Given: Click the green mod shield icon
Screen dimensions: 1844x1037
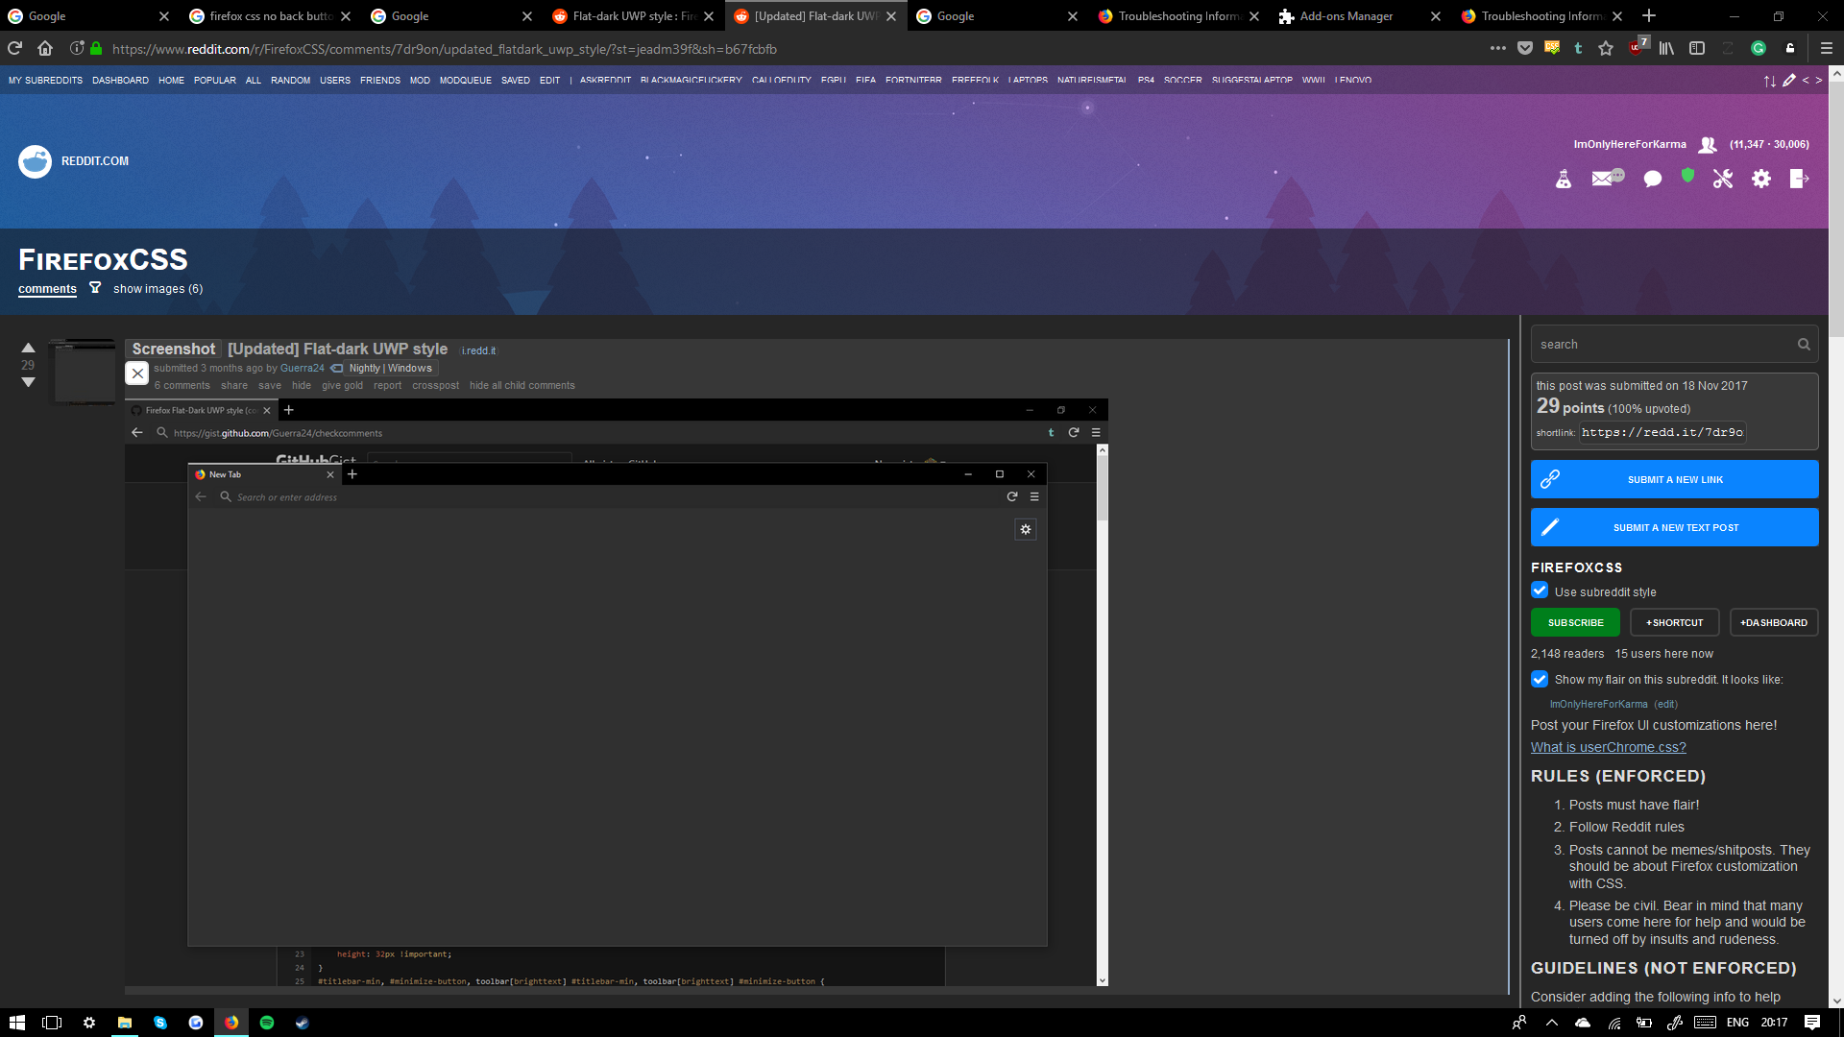Looking at the screenshot, I should (1687, 176).
